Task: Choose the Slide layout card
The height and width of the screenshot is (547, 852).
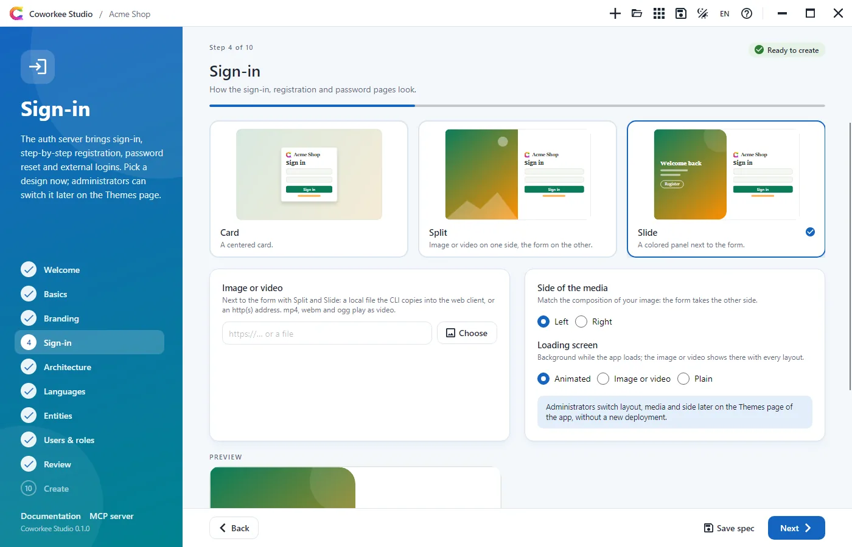Action: pos(726,189)
